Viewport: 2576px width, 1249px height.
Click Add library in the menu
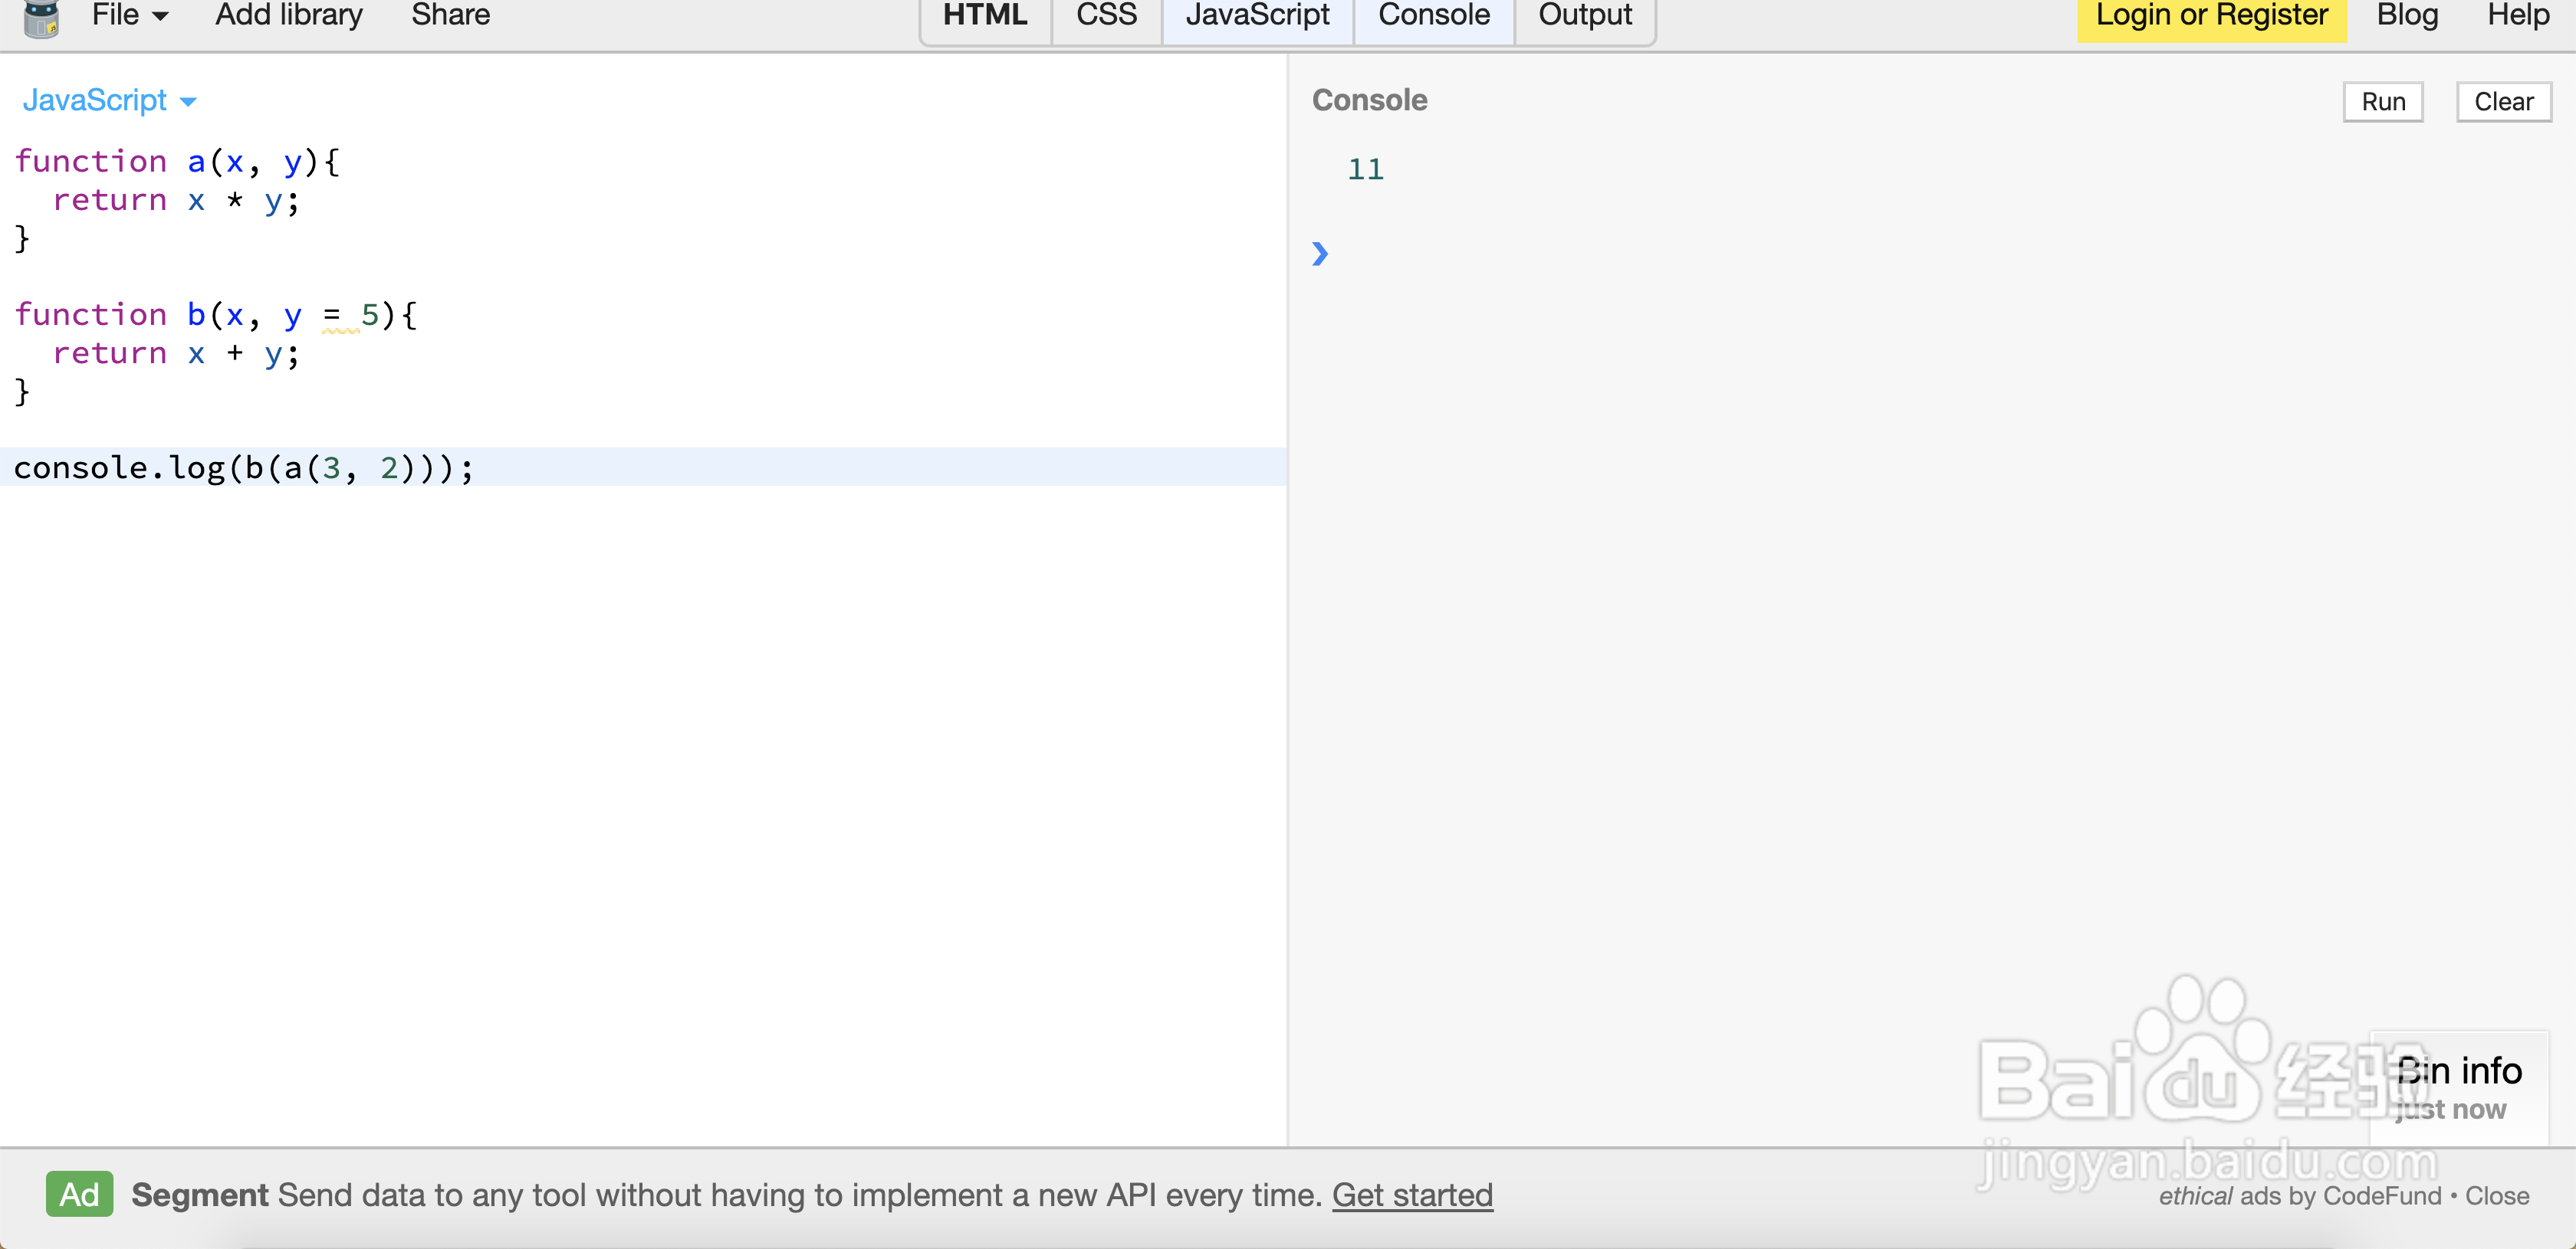[289, 16]
